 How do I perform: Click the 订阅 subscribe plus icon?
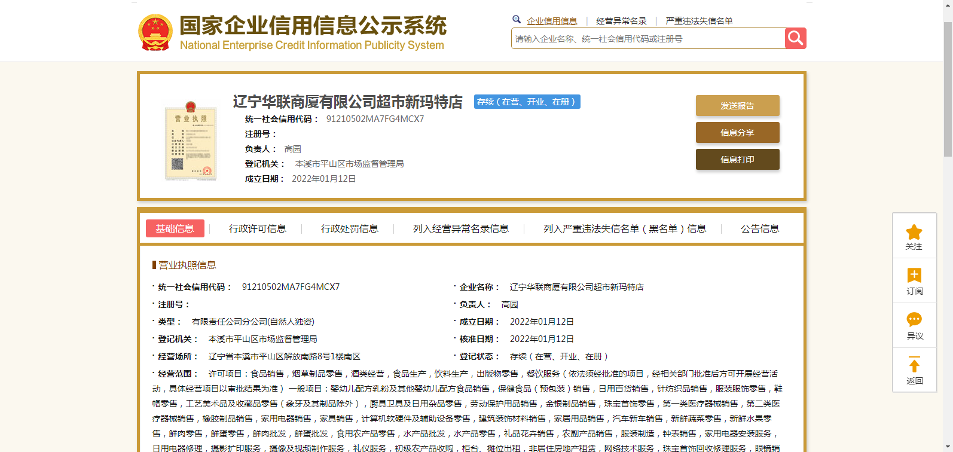point(914,275)
